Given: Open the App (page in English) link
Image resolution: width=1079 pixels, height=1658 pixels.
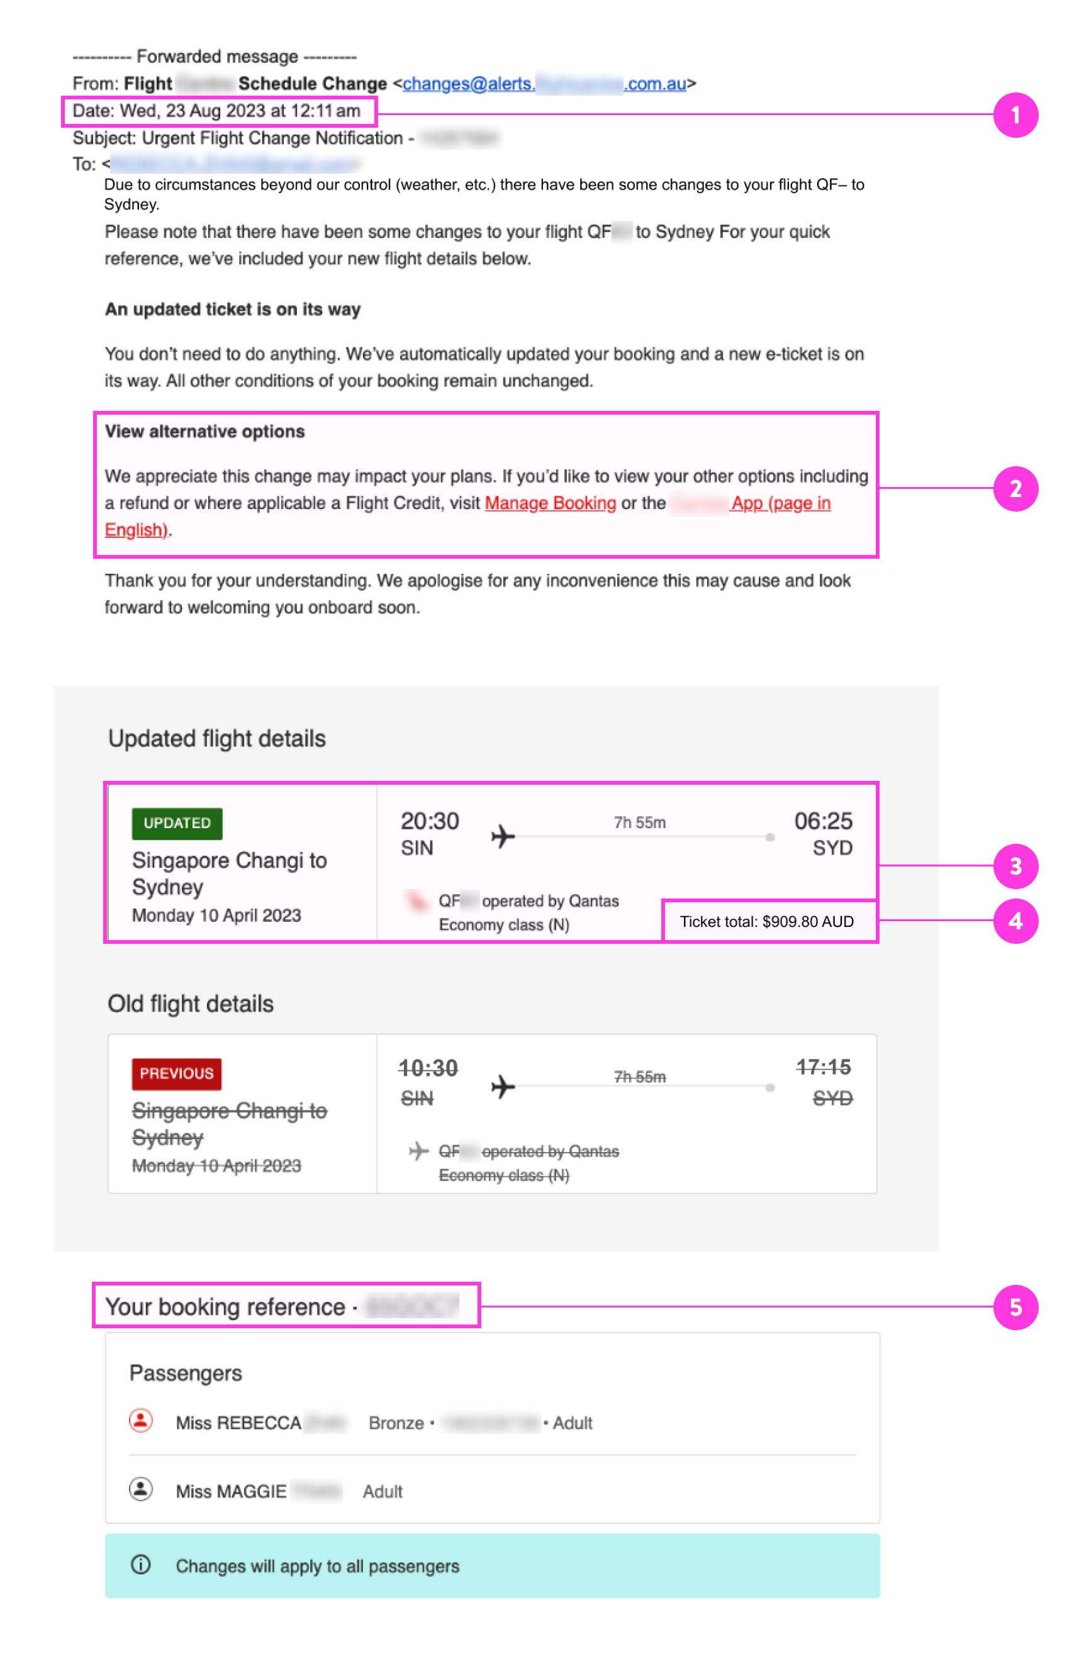Looking at the screenshot, I should [780, 503].
